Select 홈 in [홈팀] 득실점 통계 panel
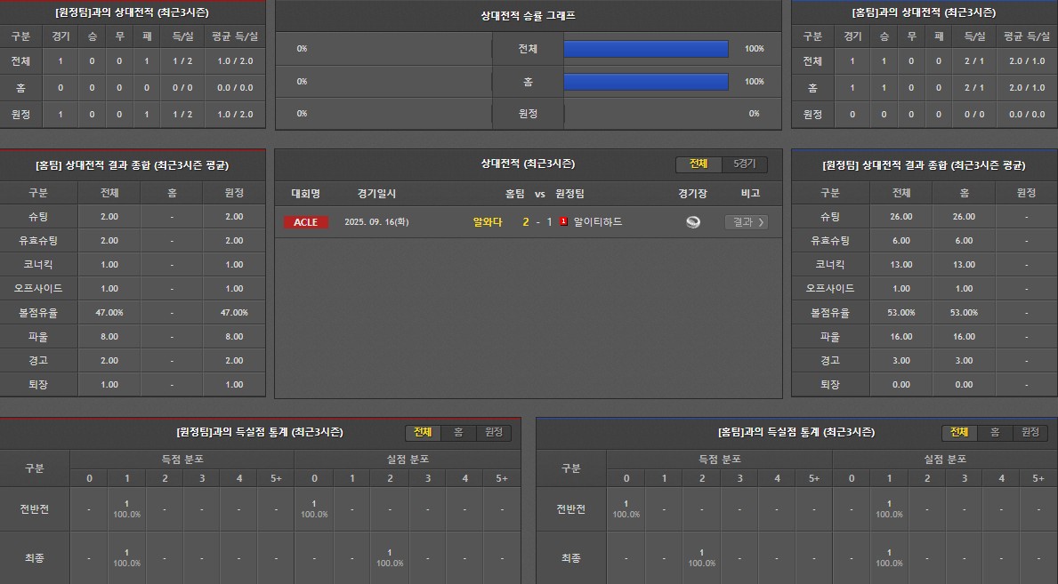The height and width of the screenshot is (584, 1058). pyautogui.click(x=995, y=432)
